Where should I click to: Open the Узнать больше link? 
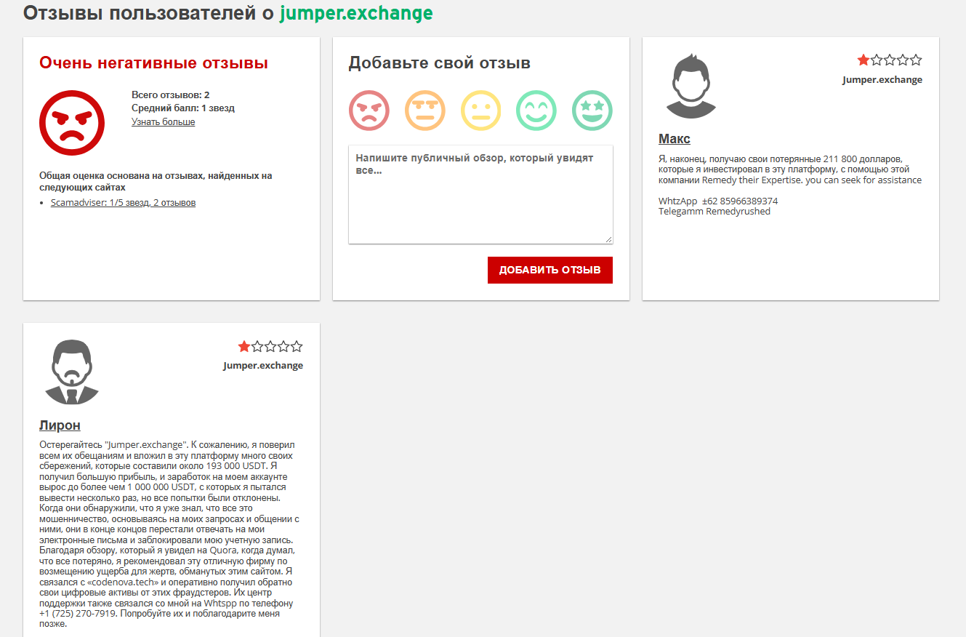click(163, 121)
